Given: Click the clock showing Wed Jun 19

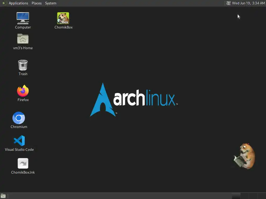Looking at the screenshot, I should [248, 3].
